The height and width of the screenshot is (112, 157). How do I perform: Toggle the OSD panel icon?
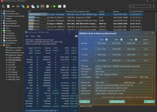click(43, 6)
